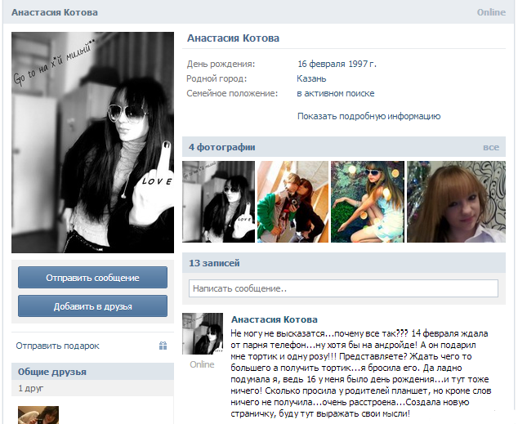The width and height of the screenshot is (518, 424).
Task: Click the 1997 г. birth year link
Action: [362, 64]
